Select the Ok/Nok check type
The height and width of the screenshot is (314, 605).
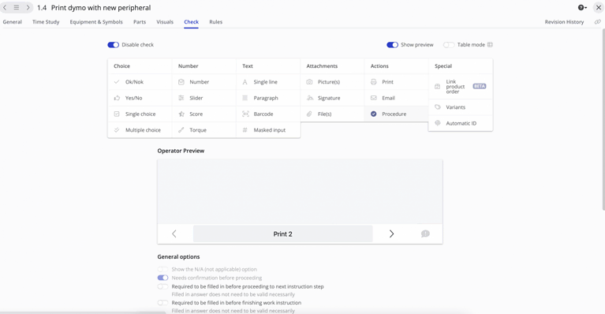140,82
